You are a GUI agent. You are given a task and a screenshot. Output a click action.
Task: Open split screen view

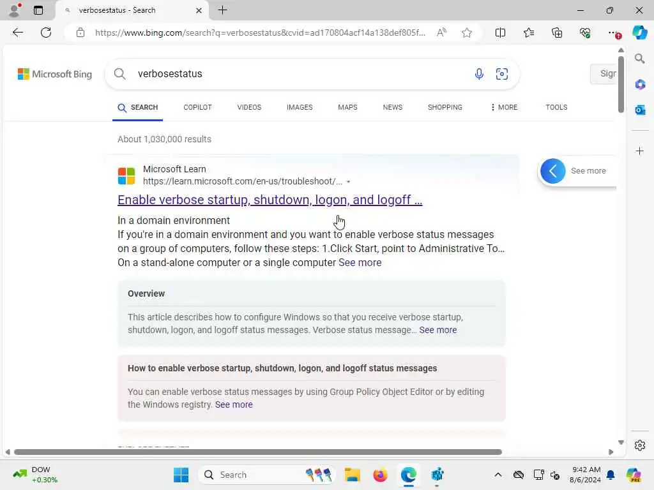[x=500, y=33]
